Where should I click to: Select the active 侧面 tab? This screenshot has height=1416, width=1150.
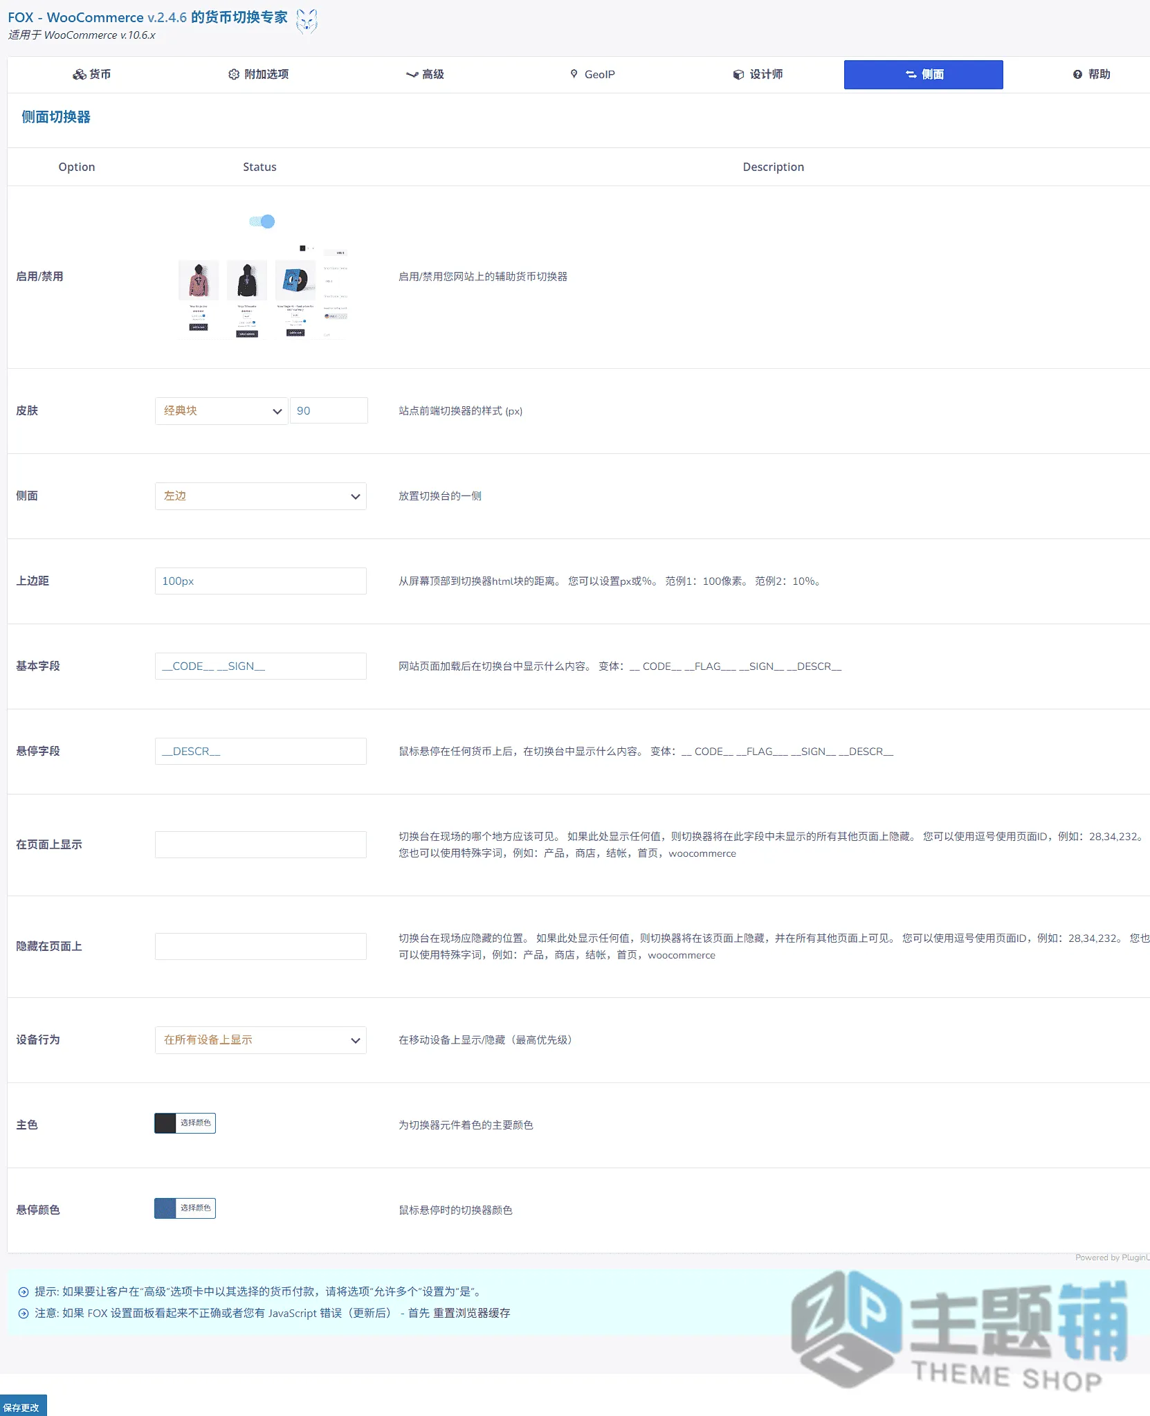pyautogui.click(x=924, y=75)
